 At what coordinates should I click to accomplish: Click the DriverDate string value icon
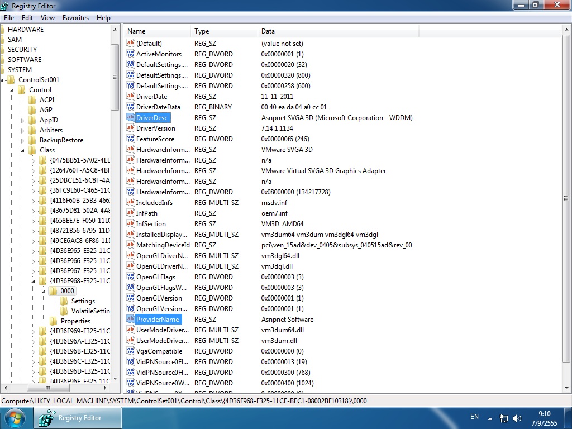click(130, 96)
